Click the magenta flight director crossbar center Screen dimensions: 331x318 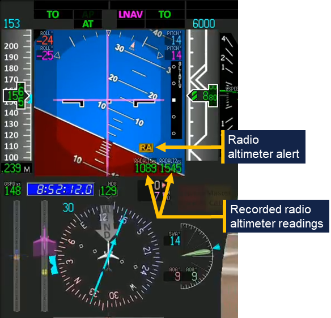pyautogui.click(x=108, y=100)
